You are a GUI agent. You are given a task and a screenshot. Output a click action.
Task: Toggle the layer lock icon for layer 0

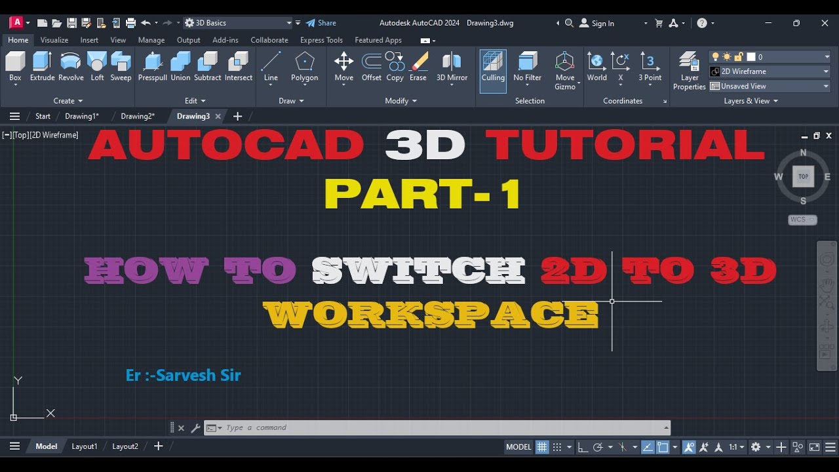739,57
